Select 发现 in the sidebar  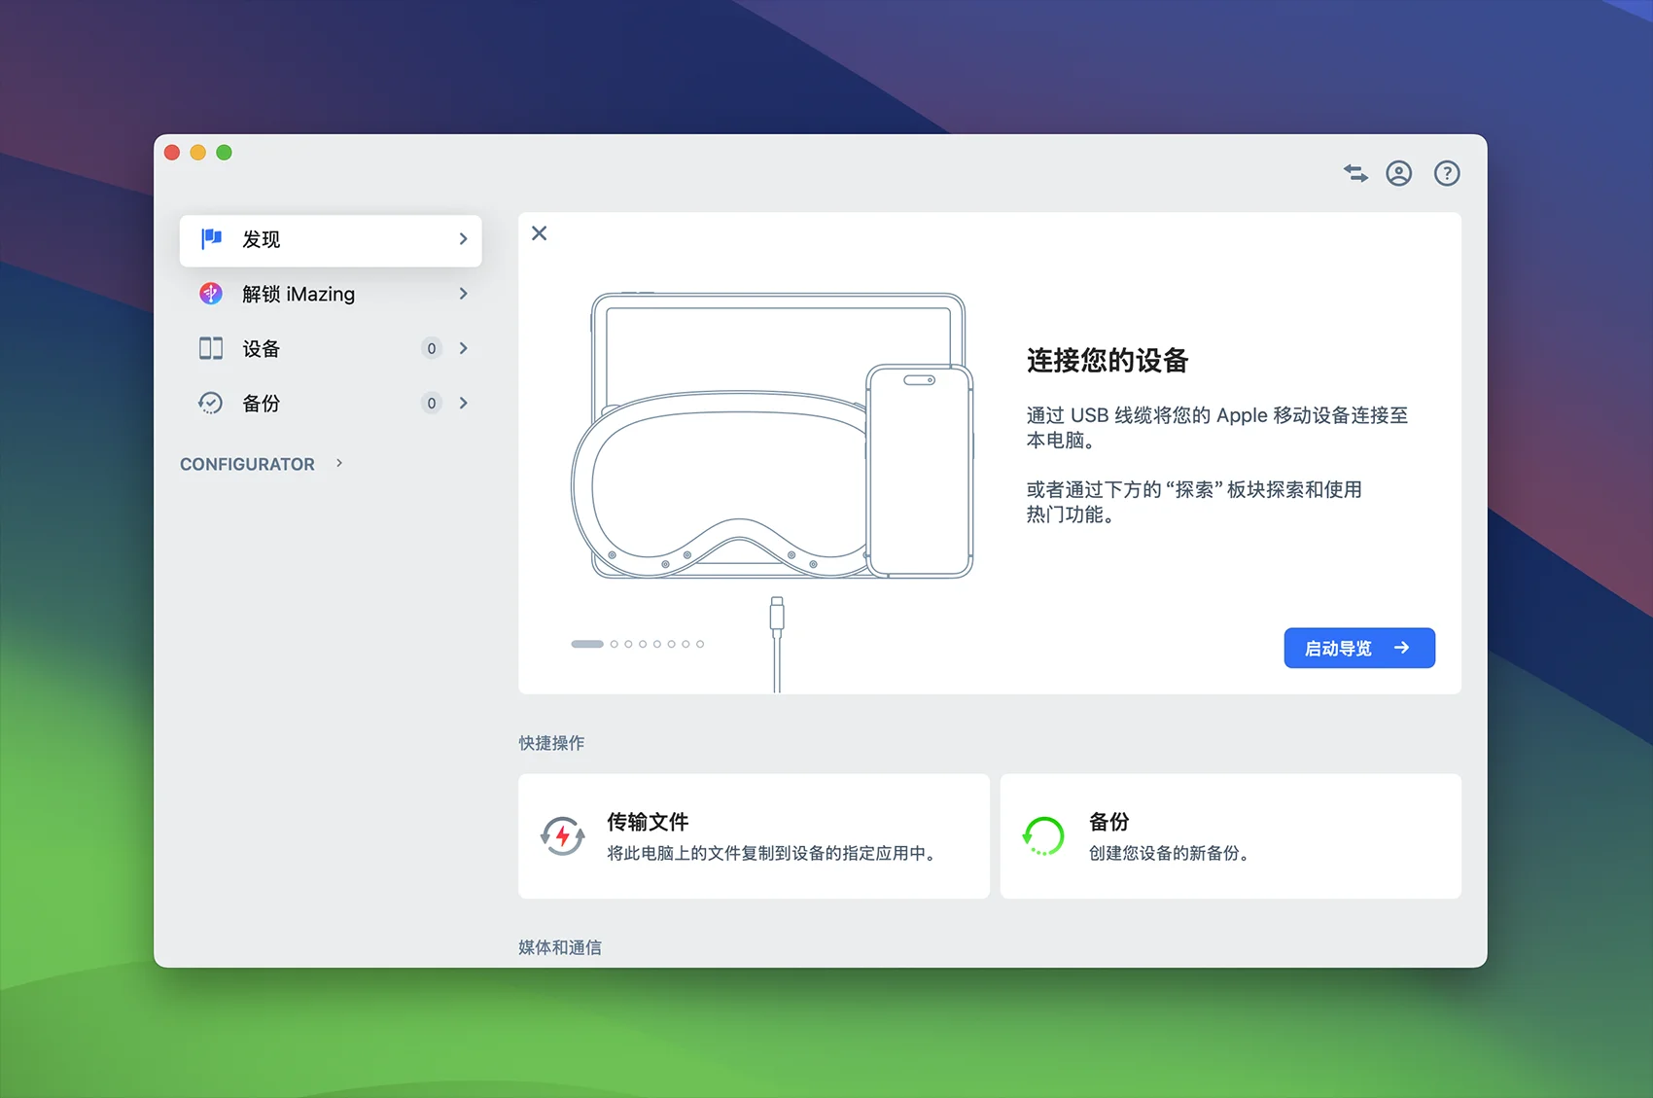pos(331,240)
